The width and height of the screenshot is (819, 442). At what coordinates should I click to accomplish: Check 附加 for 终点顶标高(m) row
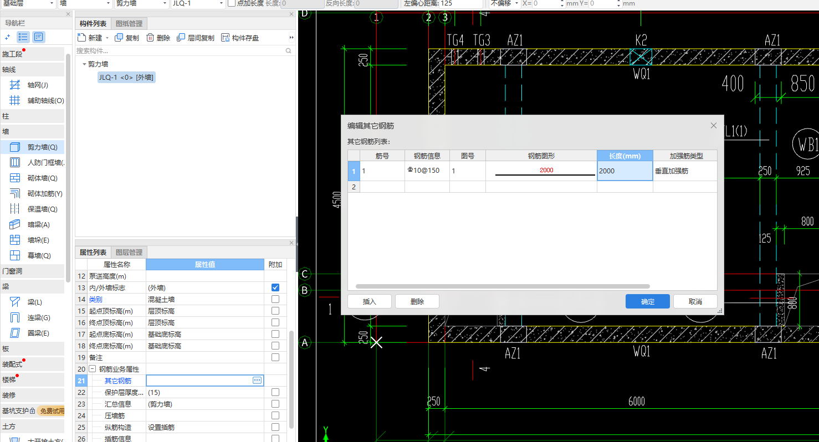point(275,322)
